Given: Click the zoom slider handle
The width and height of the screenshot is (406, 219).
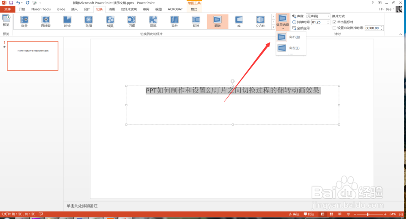Looking at the screenshot, I should 368,214.
